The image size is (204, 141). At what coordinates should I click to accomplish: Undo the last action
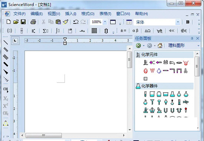76,22
